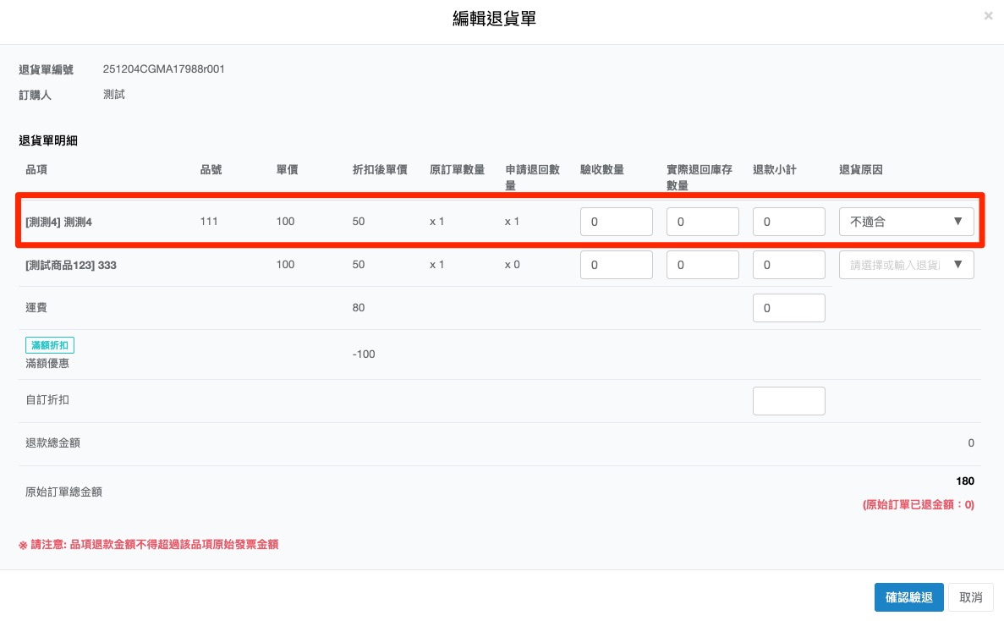Click the 滿額折扣 tag badge
Viewport: 1004px width, 621px height.
pyautogui.click(x=51, y=345)
